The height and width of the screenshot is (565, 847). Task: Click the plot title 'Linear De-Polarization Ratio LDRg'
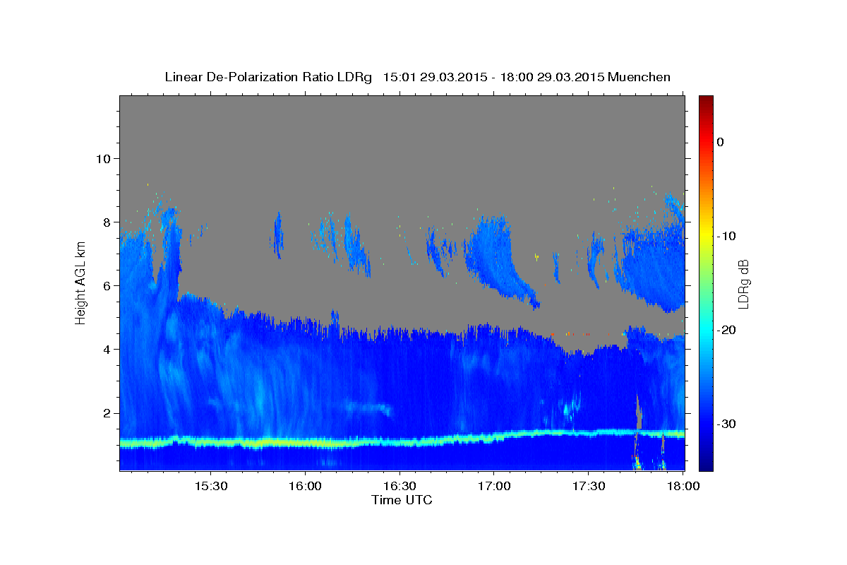tap(268, 77)
